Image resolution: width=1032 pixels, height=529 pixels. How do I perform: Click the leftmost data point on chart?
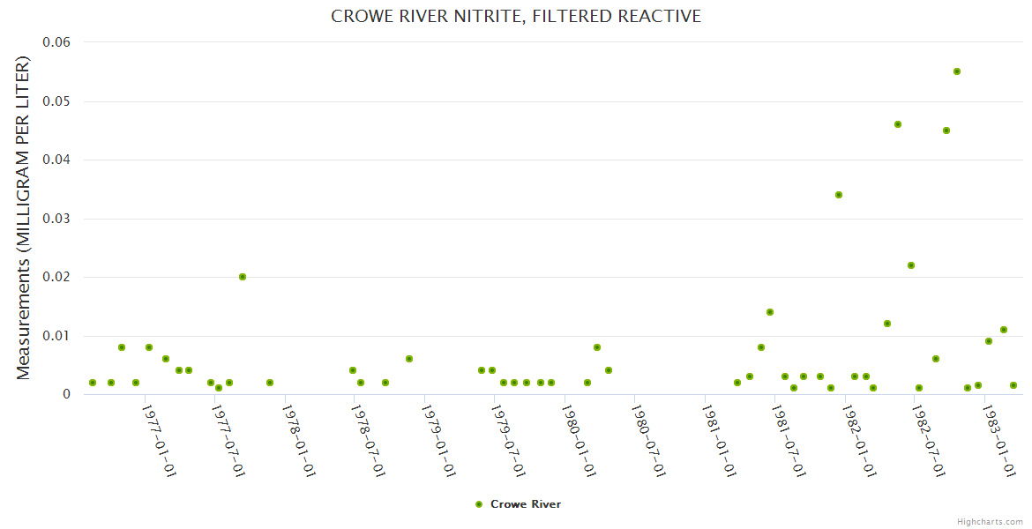click(x=93, y=383)
